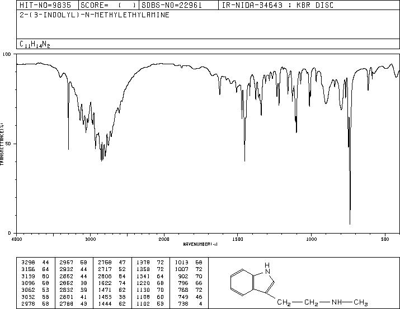Click the 738 peak table entry
400x309 pixels.
[x=190, y=303]
